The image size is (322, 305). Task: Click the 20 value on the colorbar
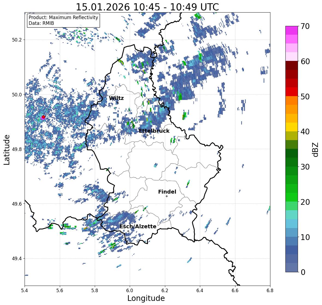[305, 202]
